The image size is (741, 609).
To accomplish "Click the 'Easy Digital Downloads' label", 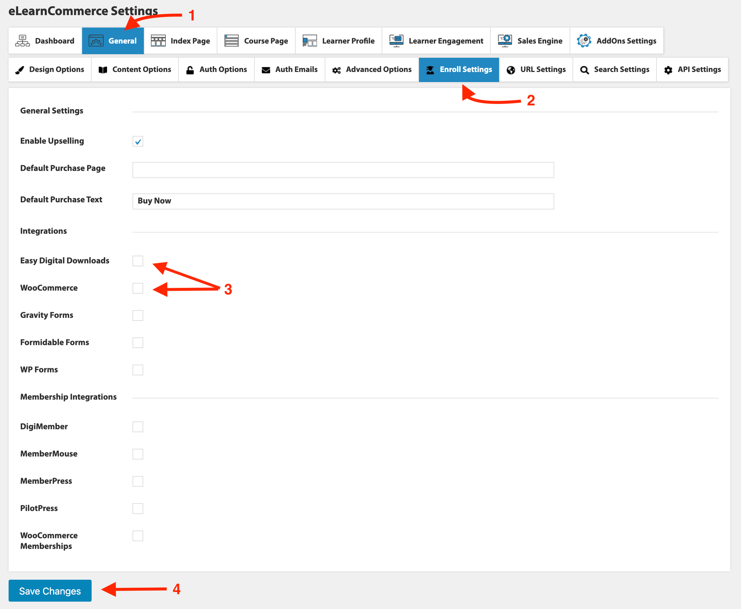I will [65, 261].
